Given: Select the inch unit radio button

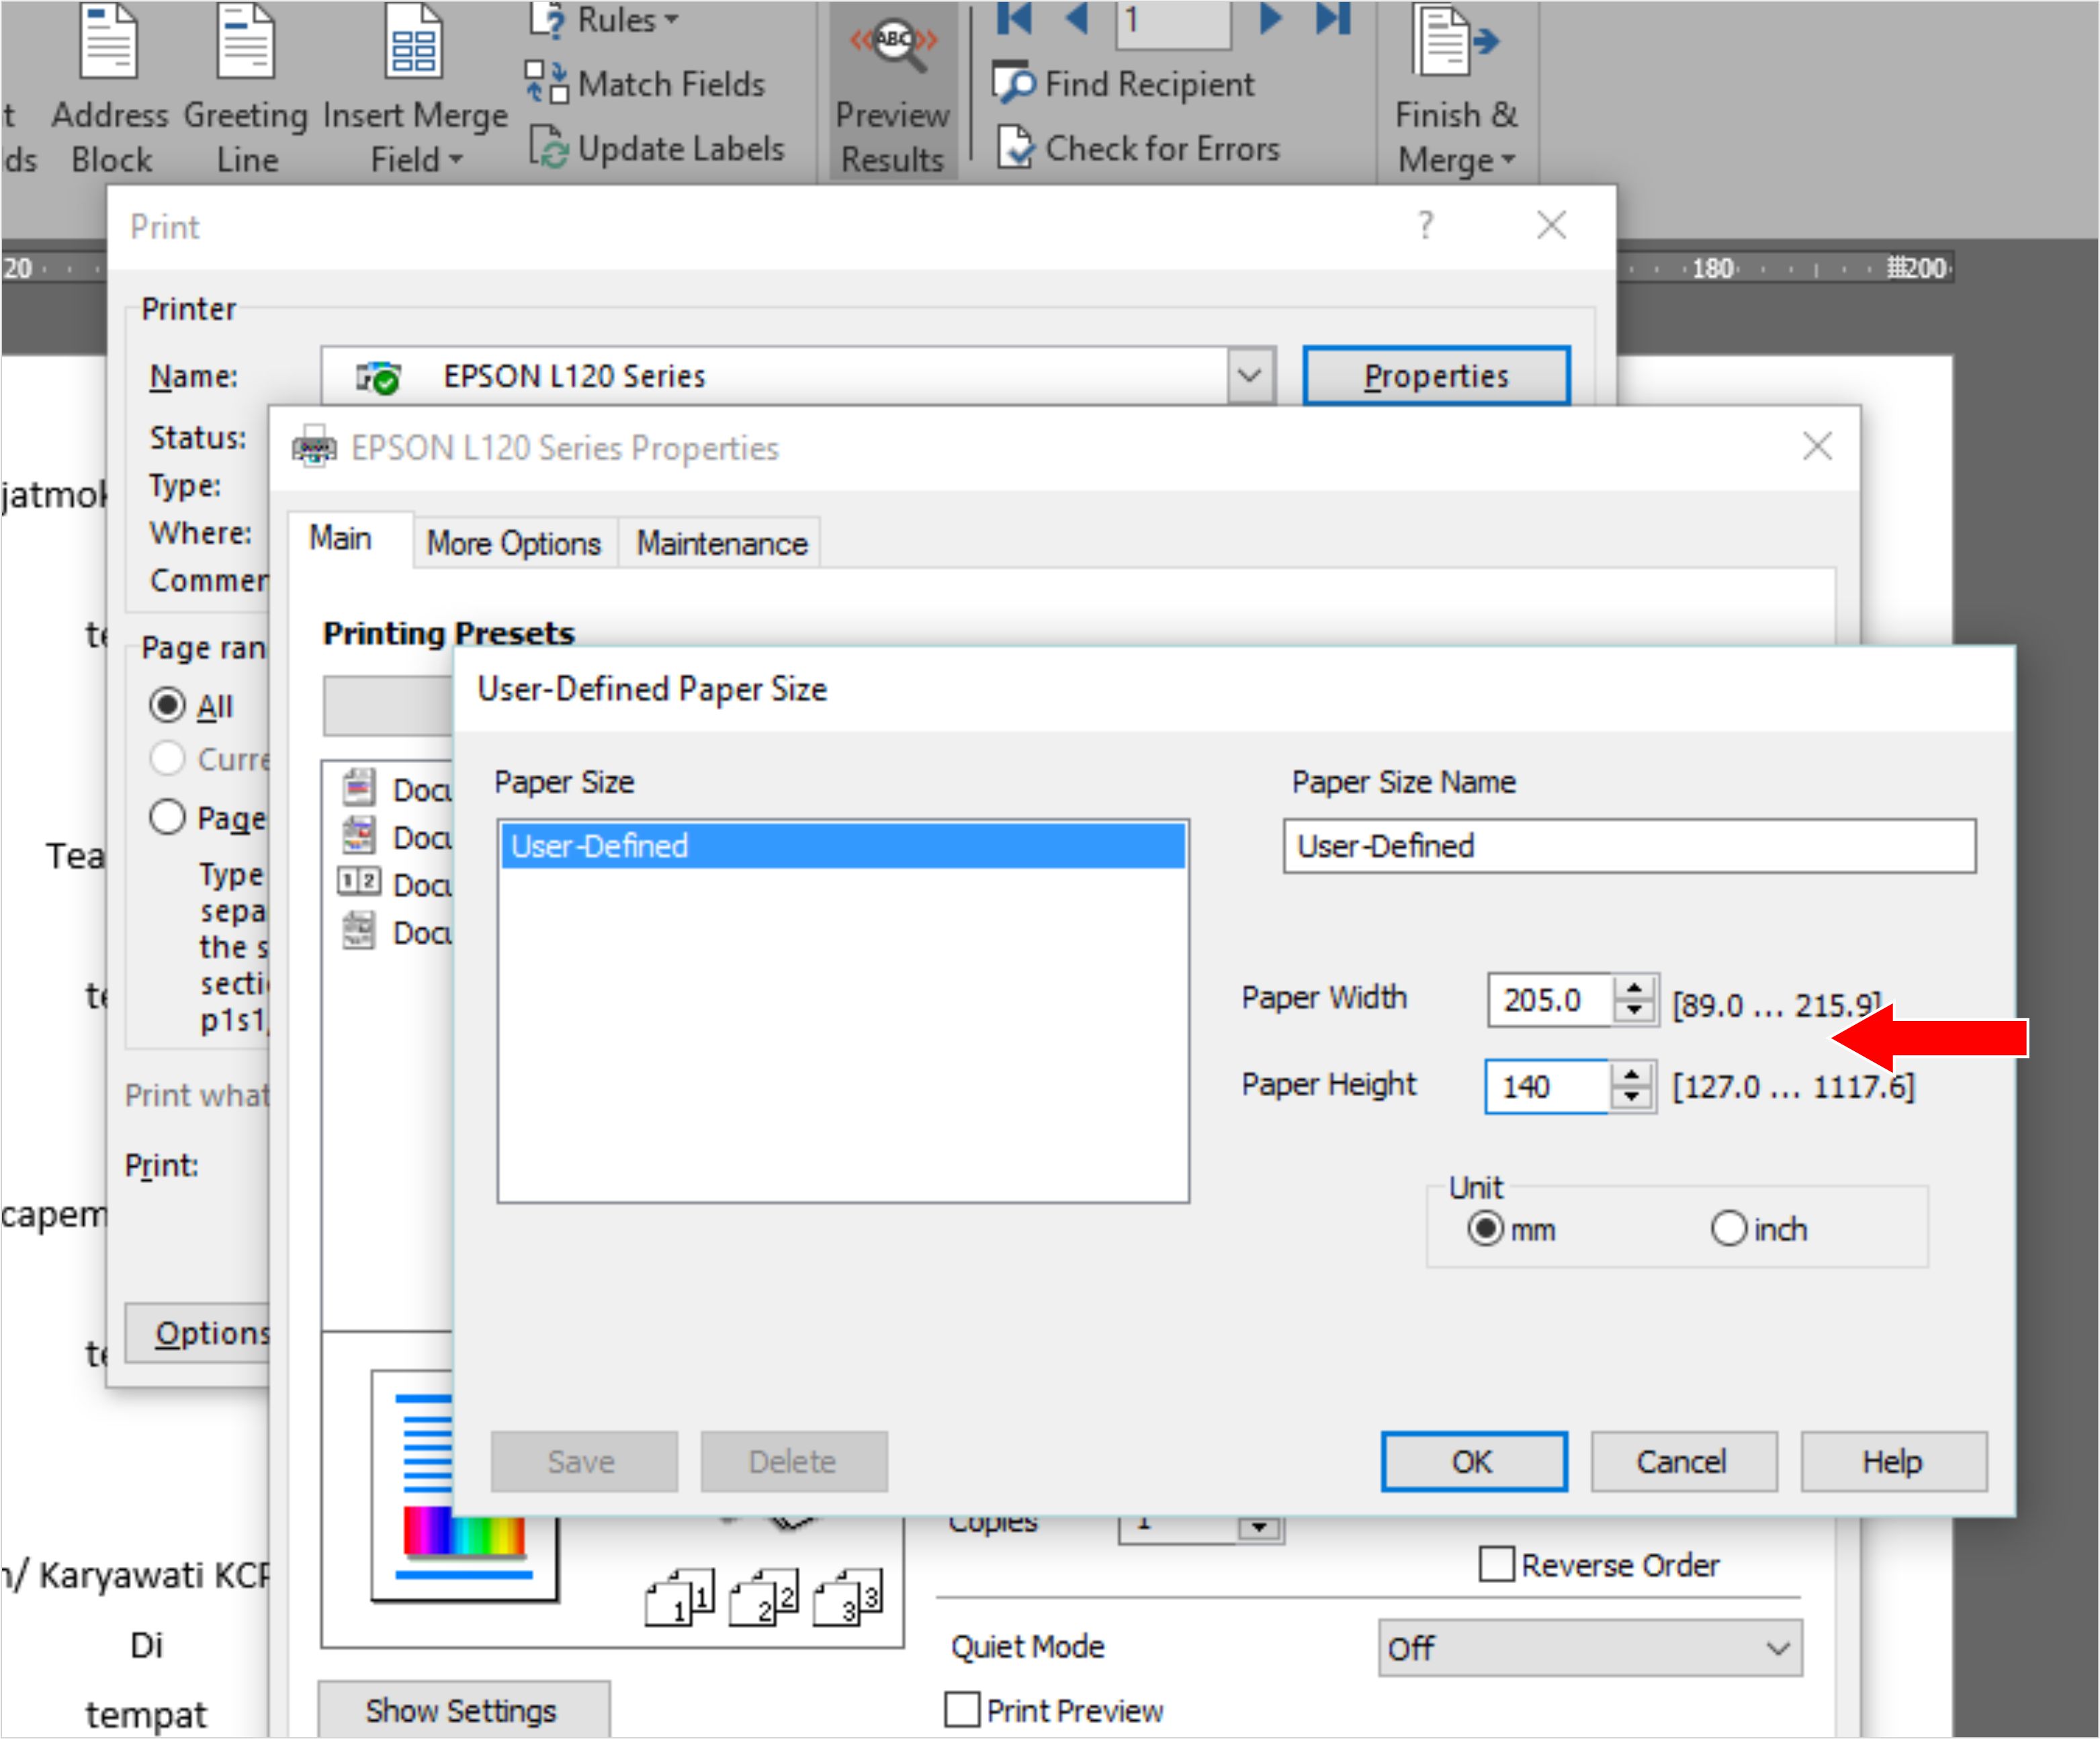Looking at the screenshot, I should [1728, 1228].
